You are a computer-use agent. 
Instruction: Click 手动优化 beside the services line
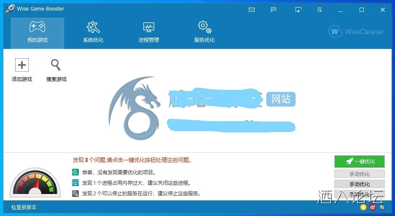point(360,194)
